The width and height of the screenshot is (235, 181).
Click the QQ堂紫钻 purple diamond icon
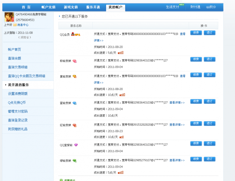point(76,145)
